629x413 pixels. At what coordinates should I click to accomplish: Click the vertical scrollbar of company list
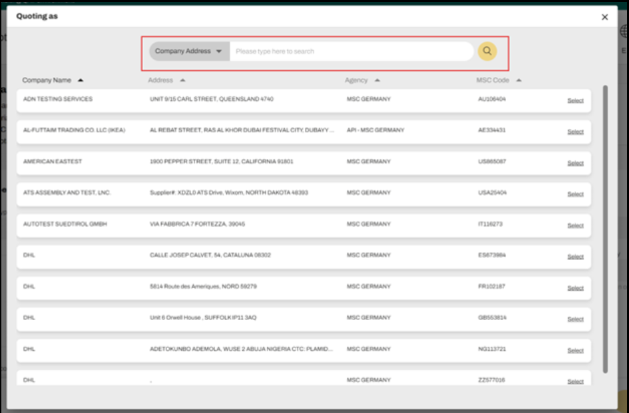[x=605, y=229]
